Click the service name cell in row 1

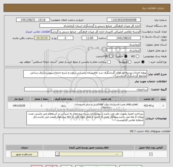(106, 106)
